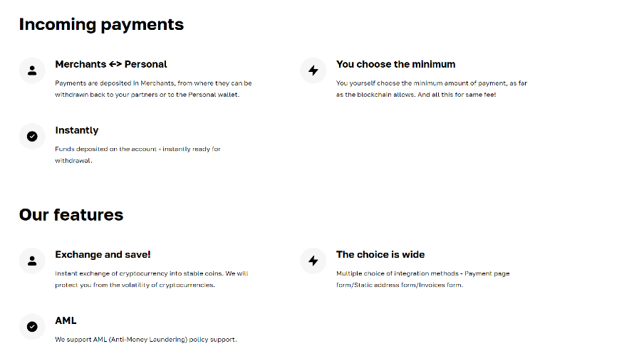Click the lightning bolt icon beside You choose the minimum
639x356 pixels.
(x=313, y=70)
